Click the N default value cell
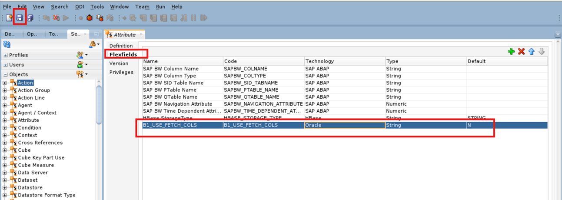Image resolution: width=562 pixels, height=200 pixels. pos(507,125)
